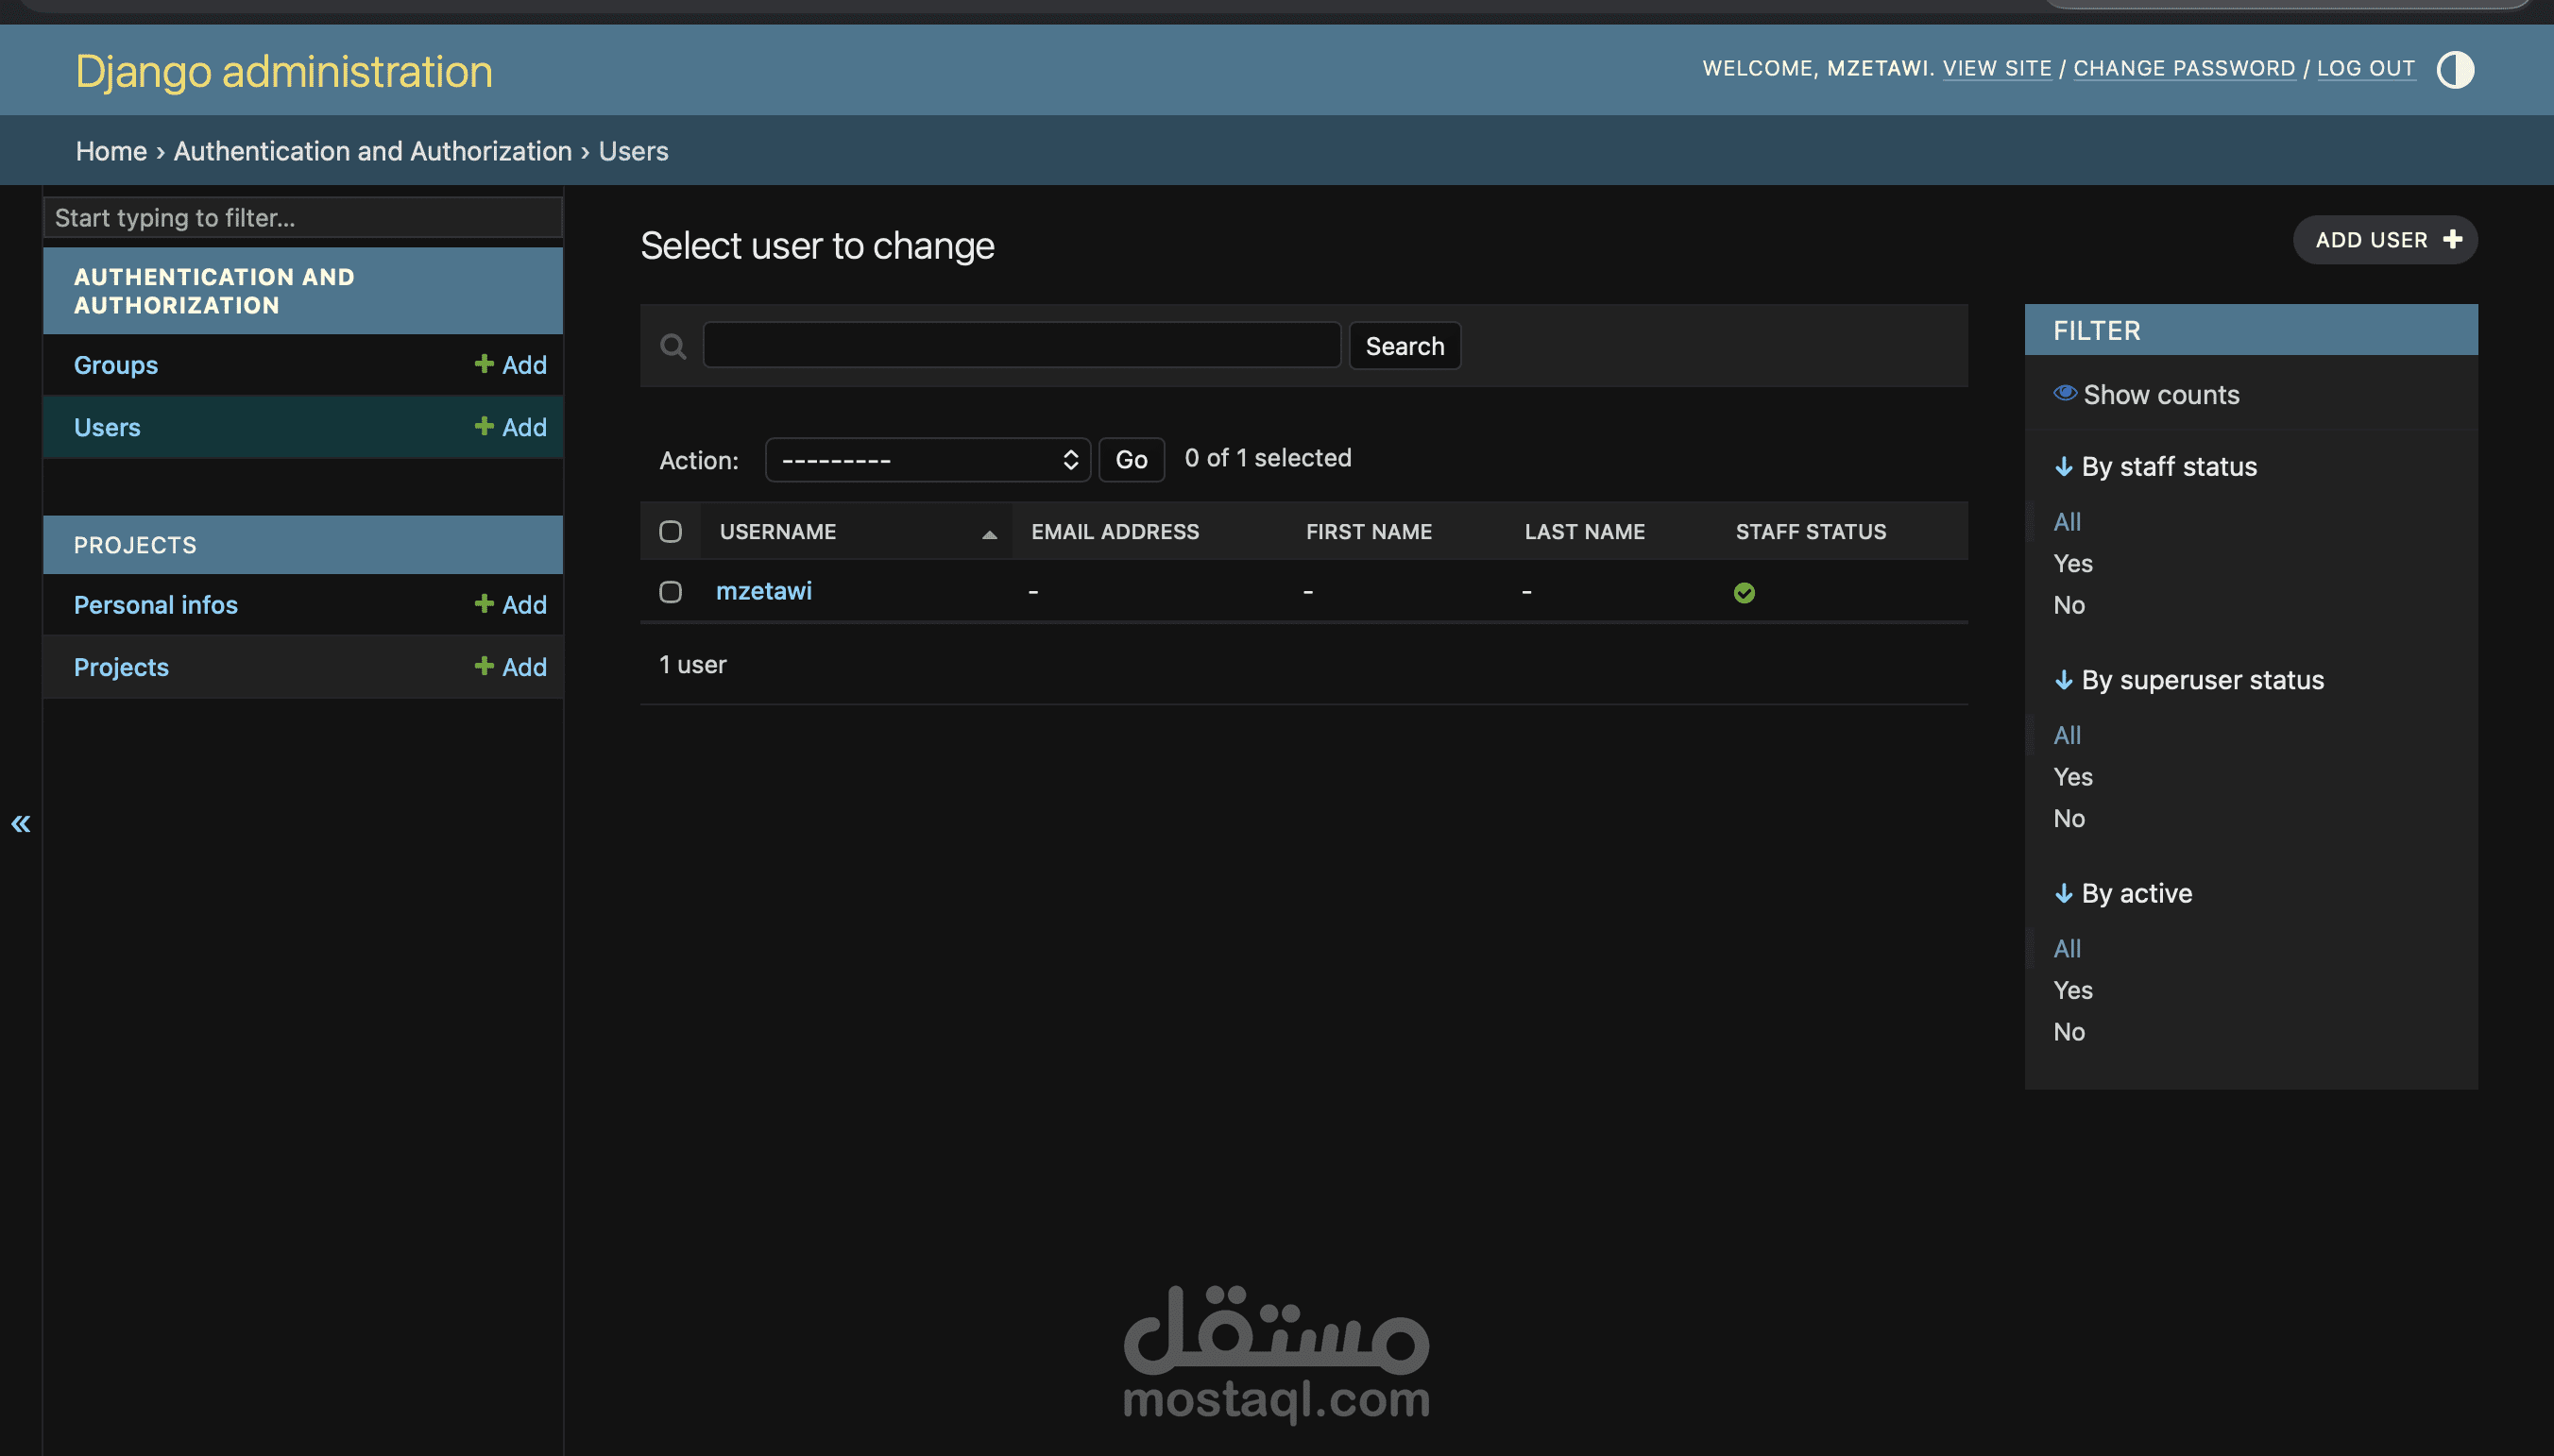The image size is (2554, 1456).
Task: Click the user search input field
Action: point(1021,346)
